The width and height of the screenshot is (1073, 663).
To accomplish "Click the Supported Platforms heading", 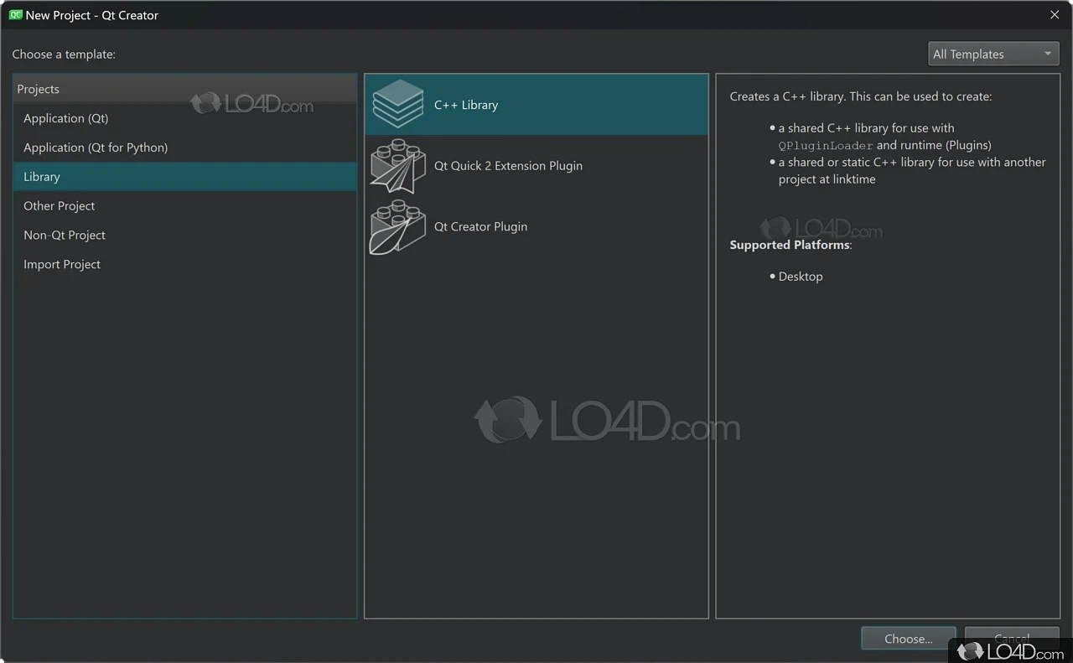I will (x=790, y=245).
